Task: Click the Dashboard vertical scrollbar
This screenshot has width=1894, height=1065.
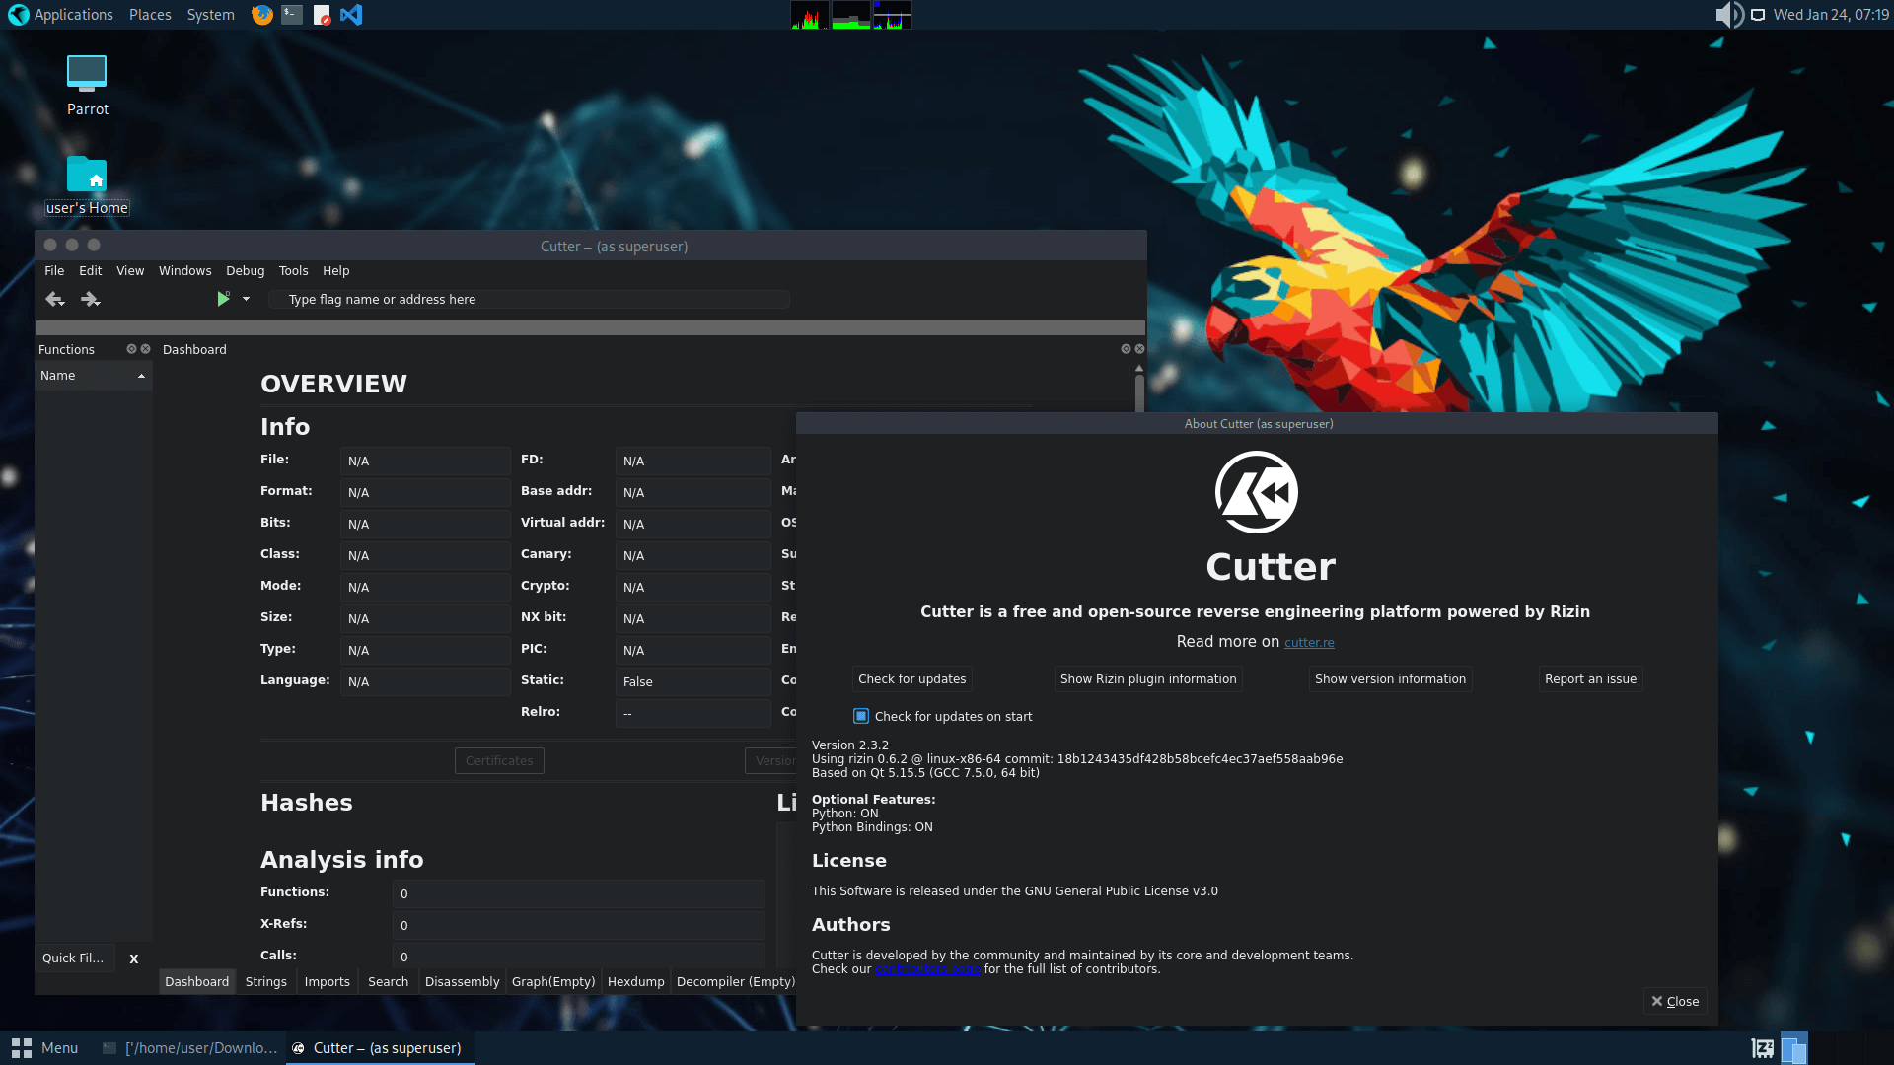Action: [x=1139, y=392]
